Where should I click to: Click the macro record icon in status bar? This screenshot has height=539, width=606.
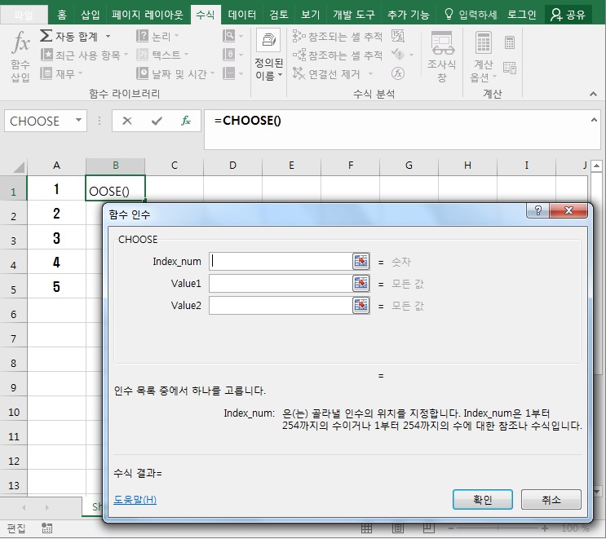coord(46,528)
